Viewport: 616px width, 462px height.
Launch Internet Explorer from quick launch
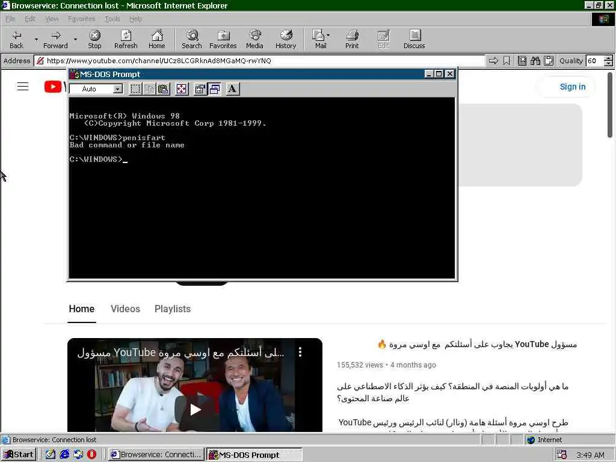tap(64, 455)
